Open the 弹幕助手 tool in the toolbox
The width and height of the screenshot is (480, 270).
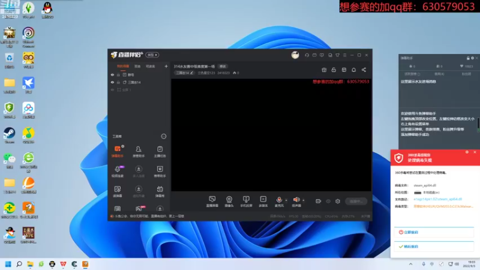(118, 151)
